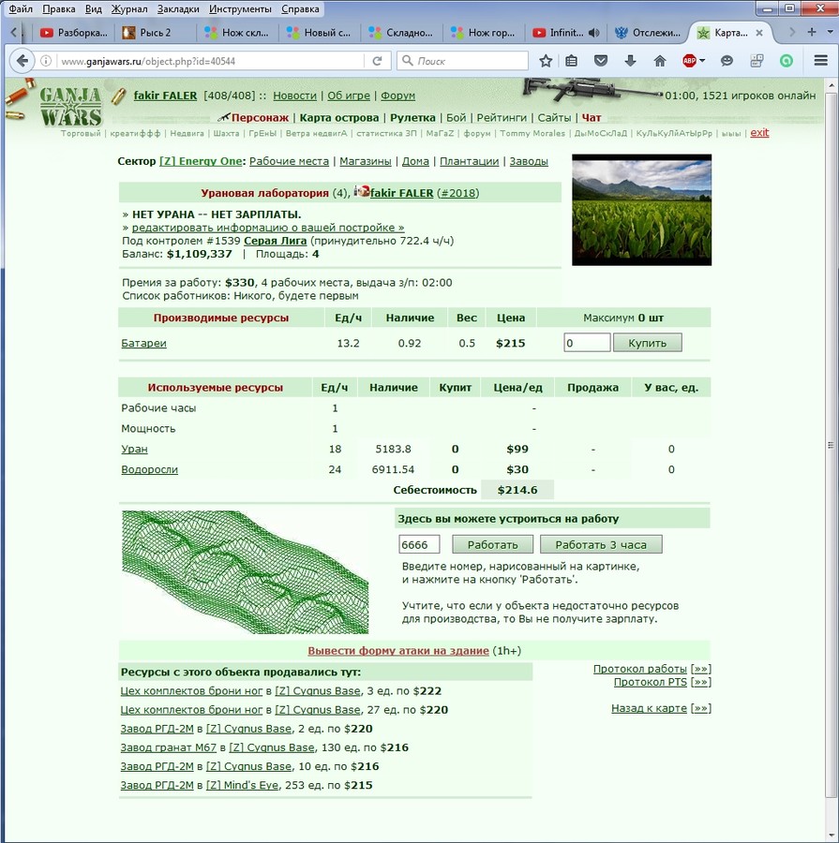Click the chat smiley toolbar icon

point(727,61)
